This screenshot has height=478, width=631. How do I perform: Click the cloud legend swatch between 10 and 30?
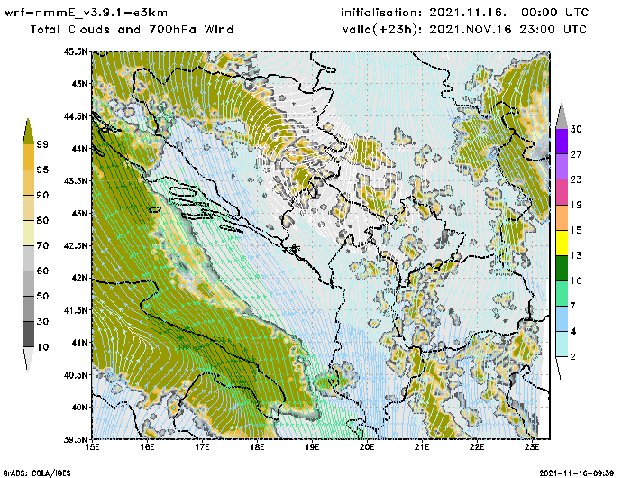coord(29,335)
